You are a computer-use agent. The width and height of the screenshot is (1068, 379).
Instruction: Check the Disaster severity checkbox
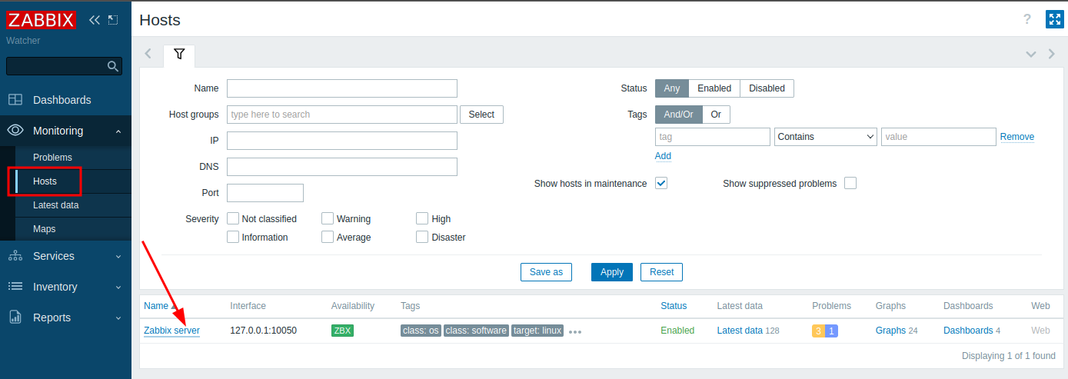[422, 237]
